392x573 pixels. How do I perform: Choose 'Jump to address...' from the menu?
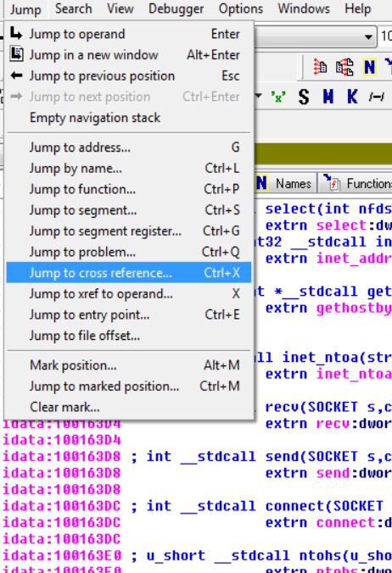point(129,147)
